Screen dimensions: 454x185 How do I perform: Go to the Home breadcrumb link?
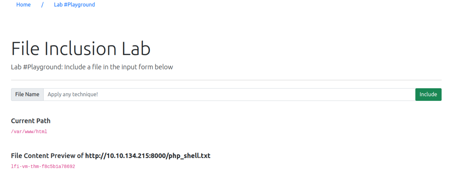pos(23,5)
